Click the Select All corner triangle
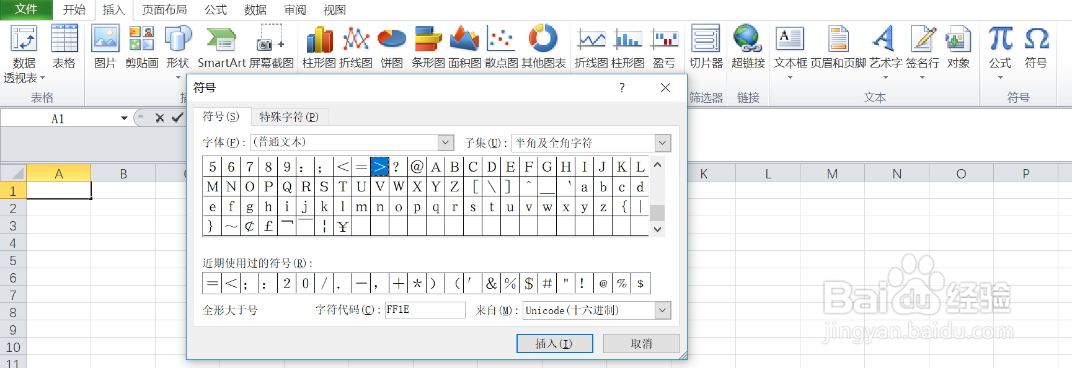Viewport: 1072px width, 368px height. pyautogui.click(x=17, y=173)
